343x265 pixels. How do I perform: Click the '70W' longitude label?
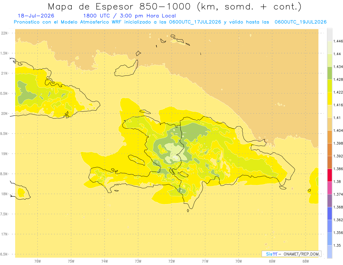(239, 261)
